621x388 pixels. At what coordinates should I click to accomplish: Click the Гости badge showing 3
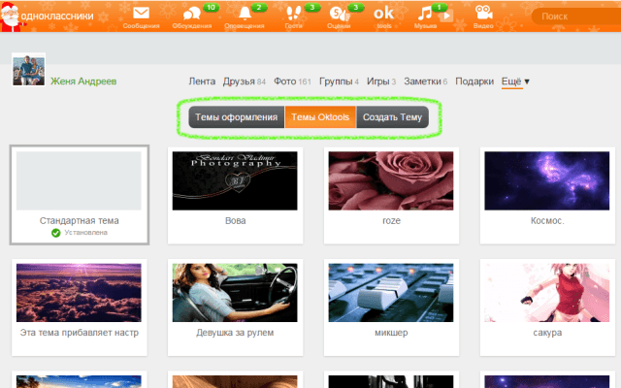[312, 7]
